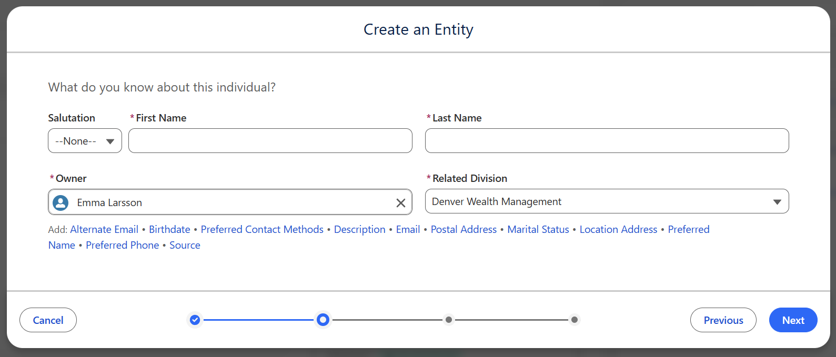The width and height of the screenshot is (836, 357).
Task: Add the Alternate Email field
Action: (x=104, y=229)
